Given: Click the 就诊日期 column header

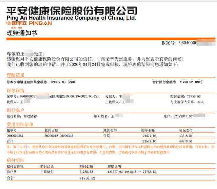Looking at the screenshot, I should point(51,130).
